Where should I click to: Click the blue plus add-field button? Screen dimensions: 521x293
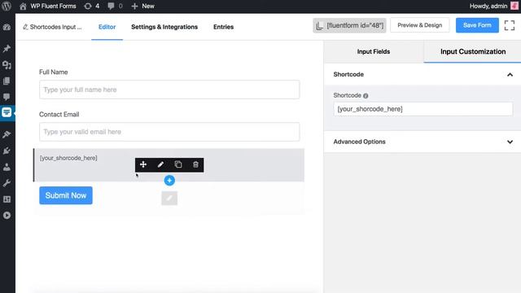pyautogui.click(x=169, y=181)
